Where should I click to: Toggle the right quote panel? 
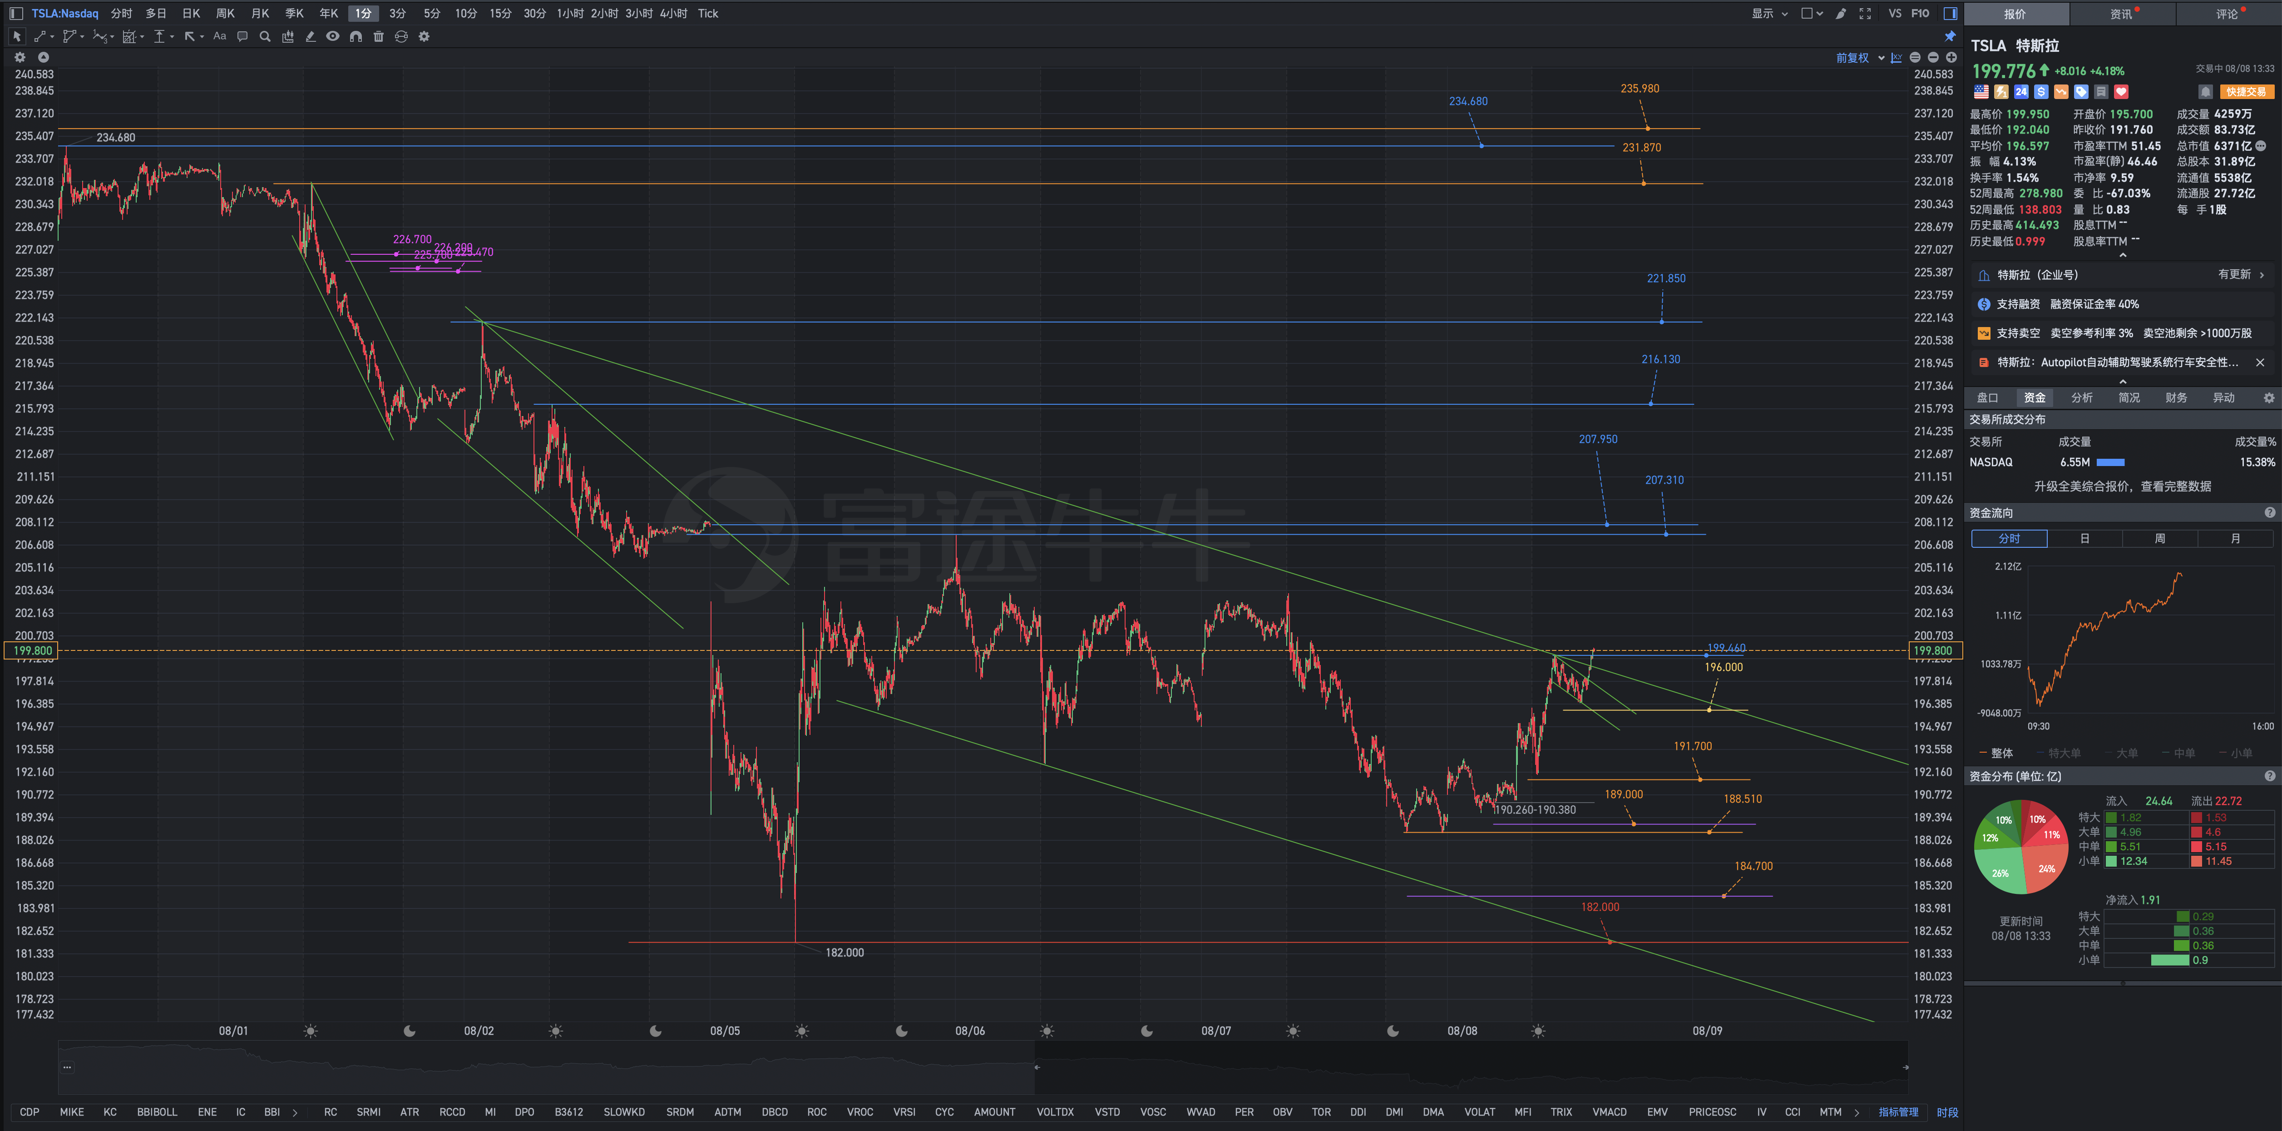click(x=1950, y=13)
